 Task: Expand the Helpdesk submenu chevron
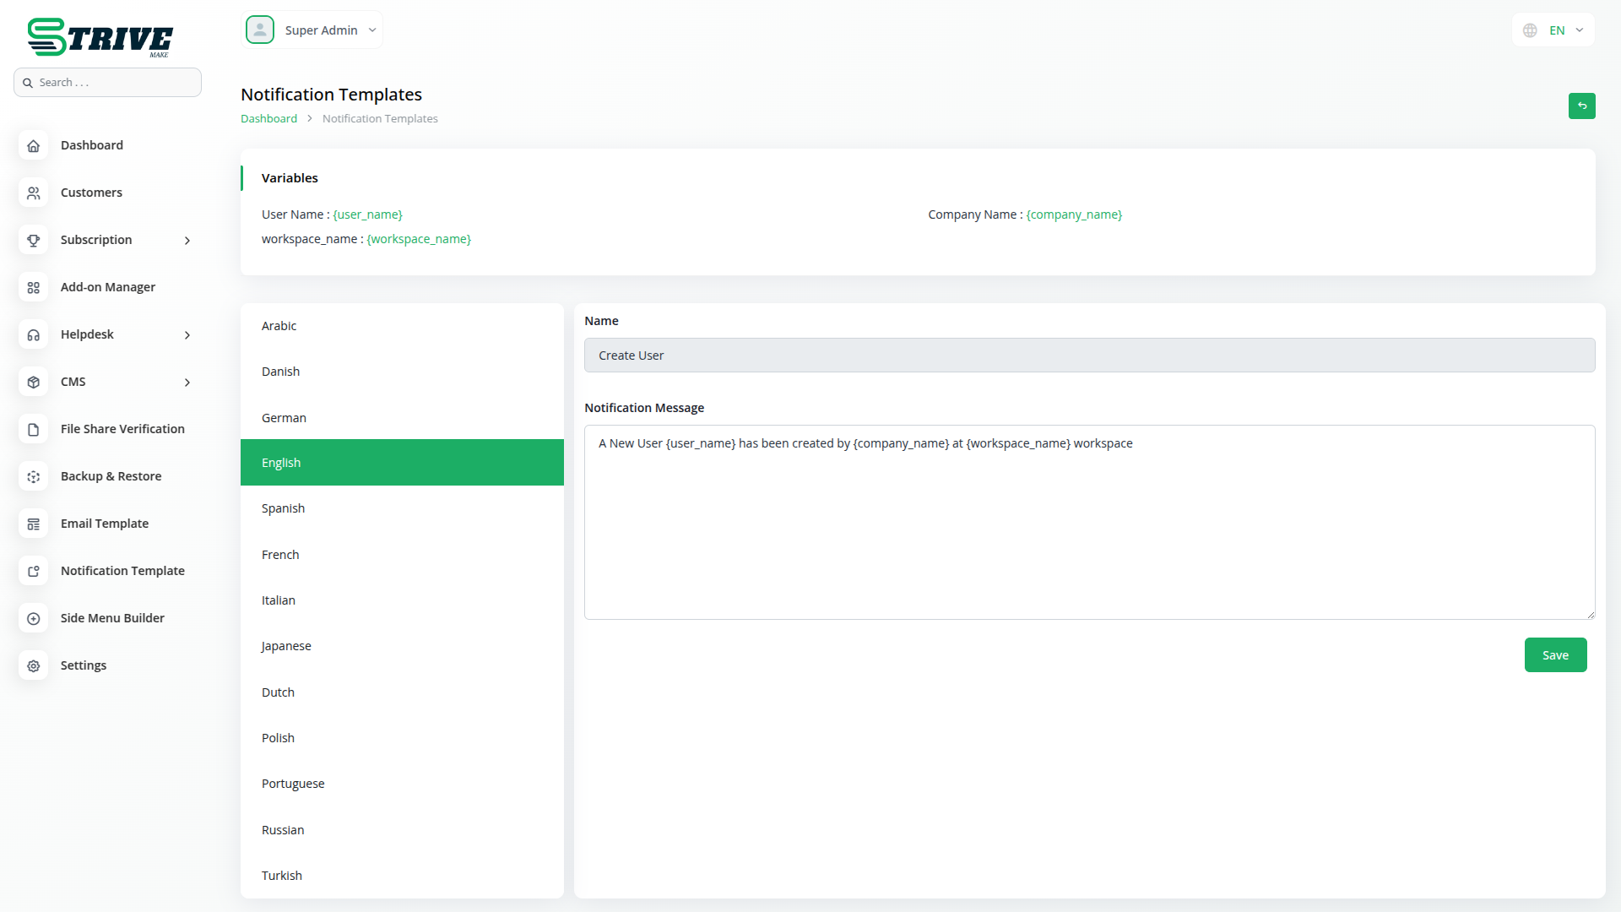[187, 335]
